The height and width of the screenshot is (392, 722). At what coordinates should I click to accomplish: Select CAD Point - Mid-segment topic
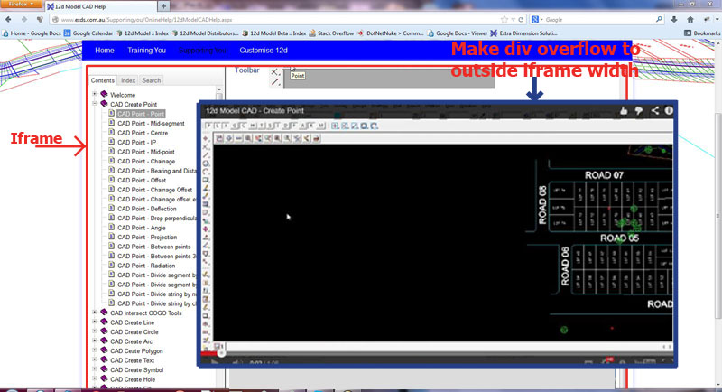pos(151,124)
